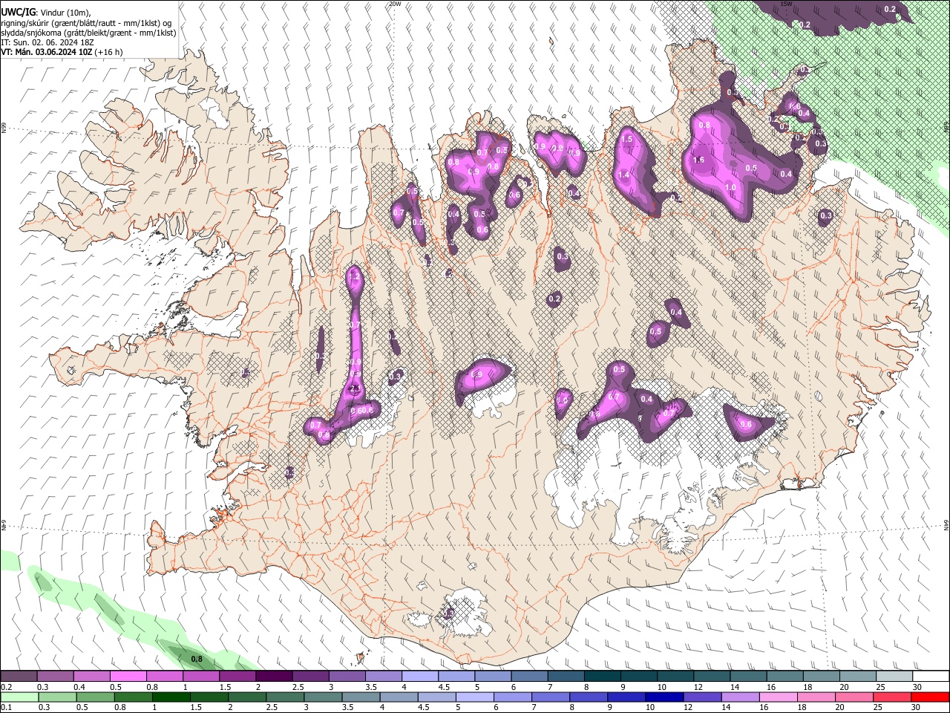The height and width of the screenshot is (713, 950).
Task: Pick the upper legend swatch labeled 0.4
Action: (91, 677)
